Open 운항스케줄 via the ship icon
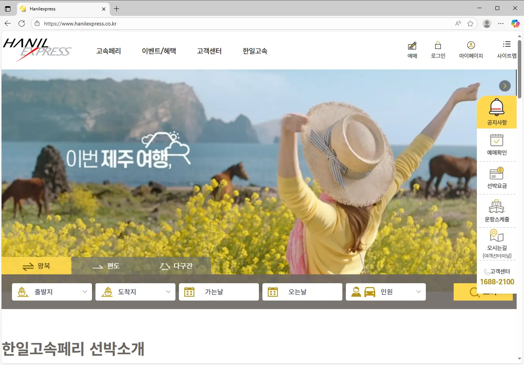 pyautogui.click(x=497, y=210)
